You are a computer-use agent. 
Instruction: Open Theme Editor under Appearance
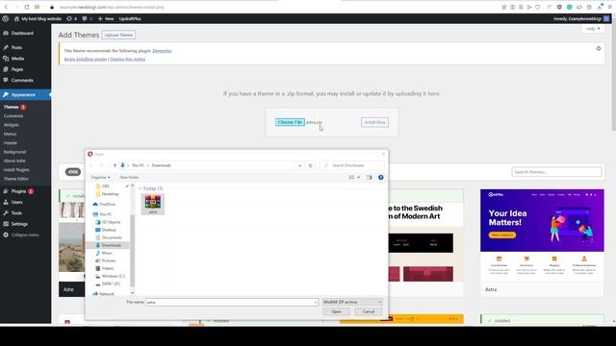point(15,179)
